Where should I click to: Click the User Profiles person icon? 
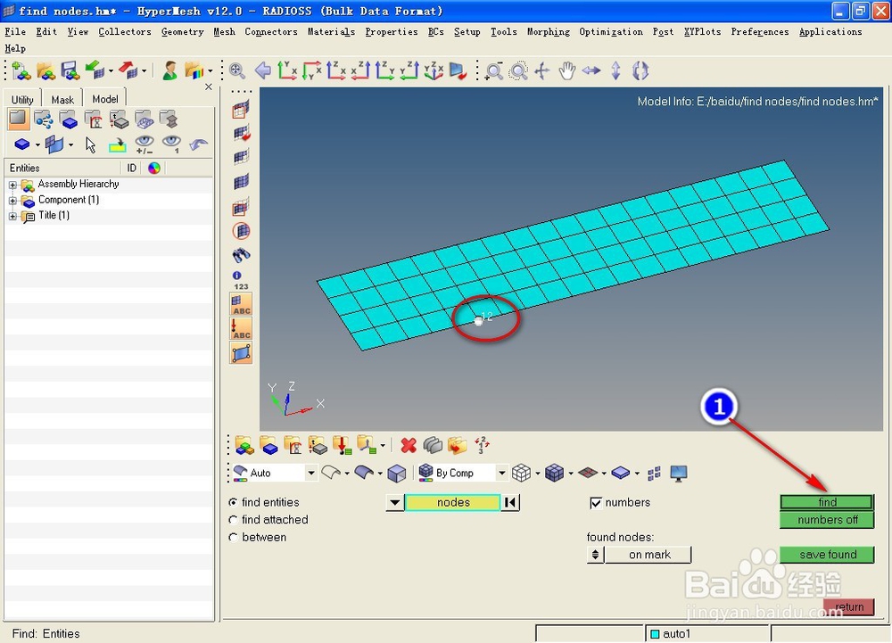pos(169,71)
